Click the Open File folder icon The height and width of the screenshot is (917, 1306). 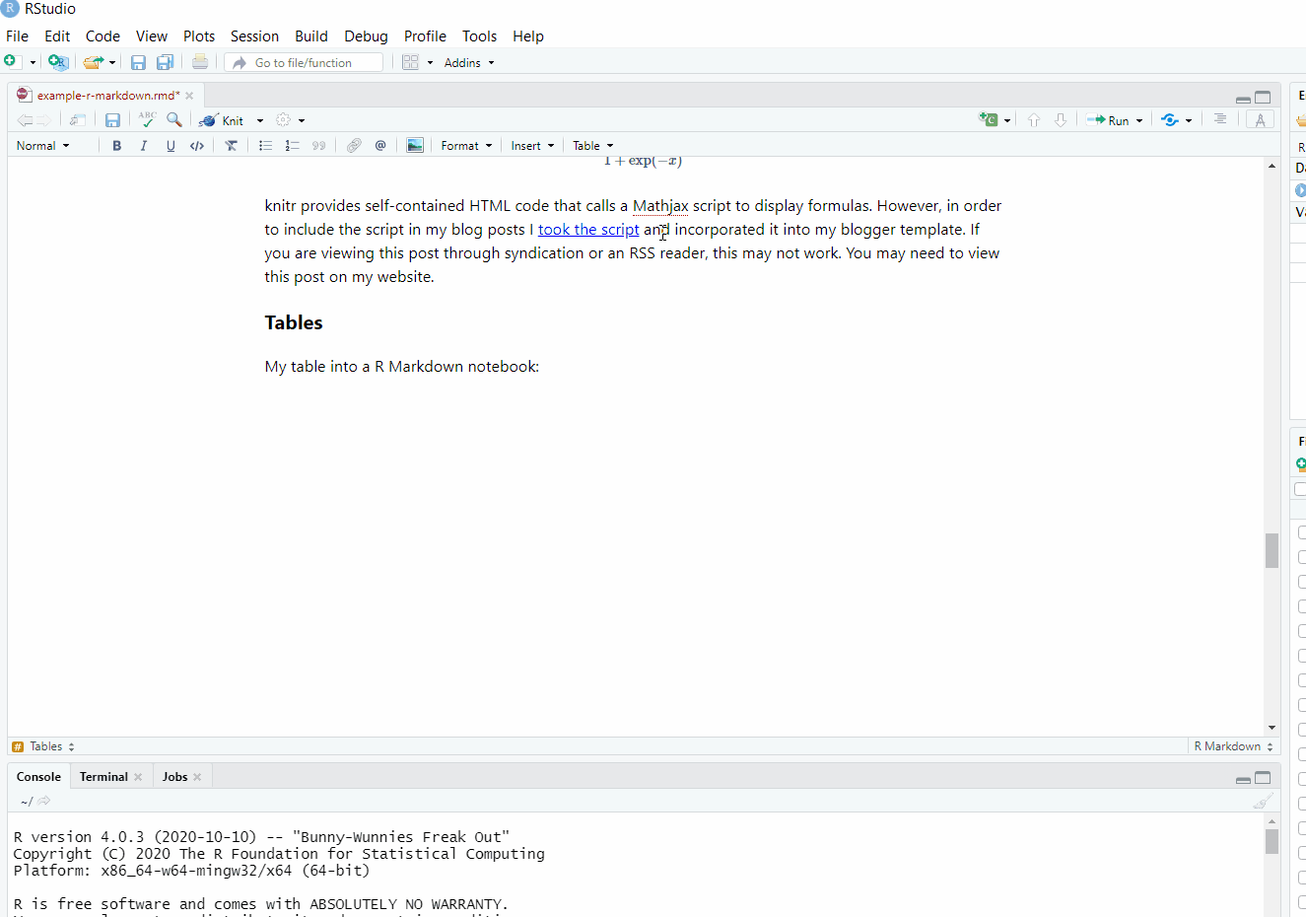pos(93,62)
